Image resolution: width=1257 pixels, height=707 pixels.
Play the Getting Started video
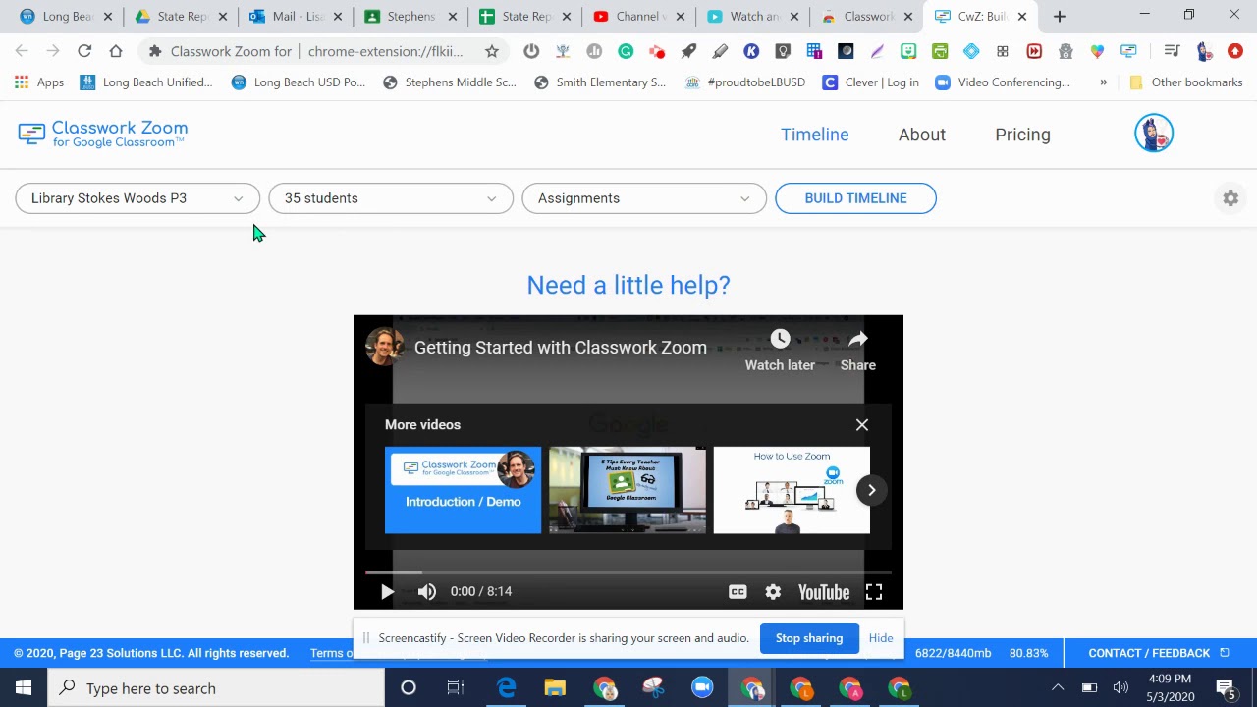[387, 591]
